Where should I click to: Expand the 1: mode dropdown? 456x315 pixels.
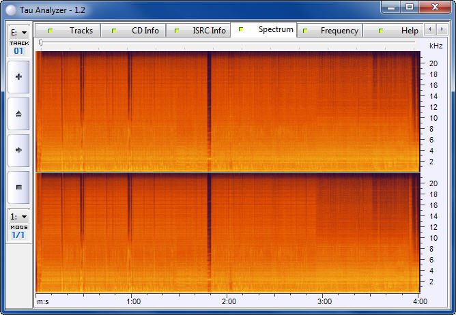[18, 216]
